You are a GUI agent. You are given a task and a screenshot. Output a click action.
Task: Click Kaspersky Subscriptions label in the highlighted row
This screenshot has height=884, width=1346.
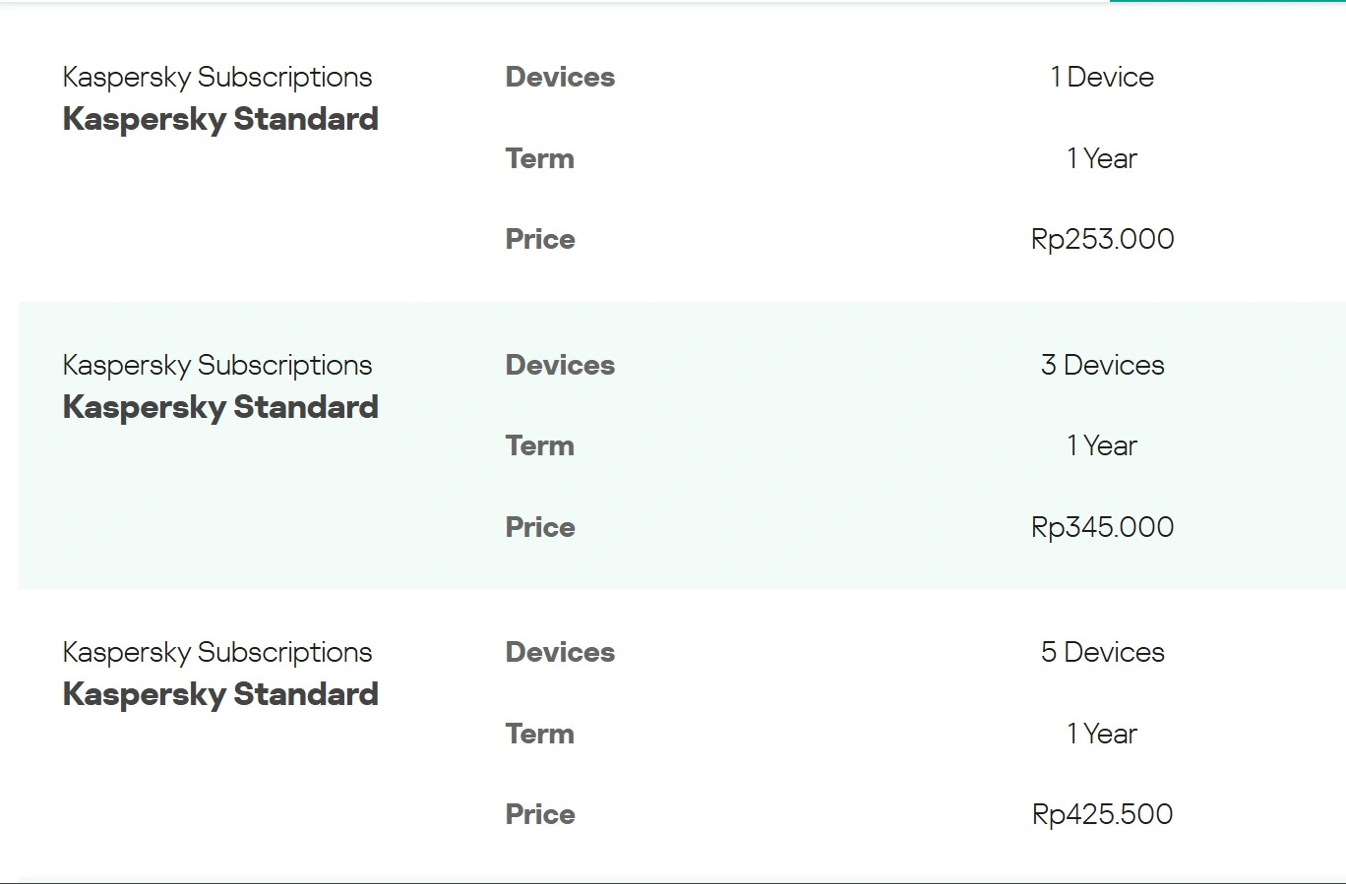click(x=217, y=365)
